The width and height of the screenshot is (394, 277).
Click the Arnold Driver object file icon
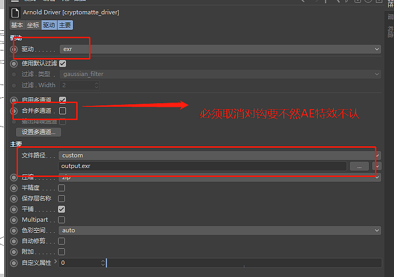point(15,13)
